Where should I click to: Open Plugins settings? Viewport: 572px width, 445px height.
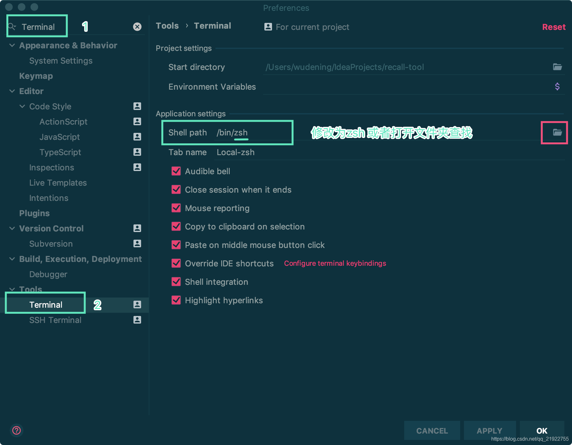34,213
